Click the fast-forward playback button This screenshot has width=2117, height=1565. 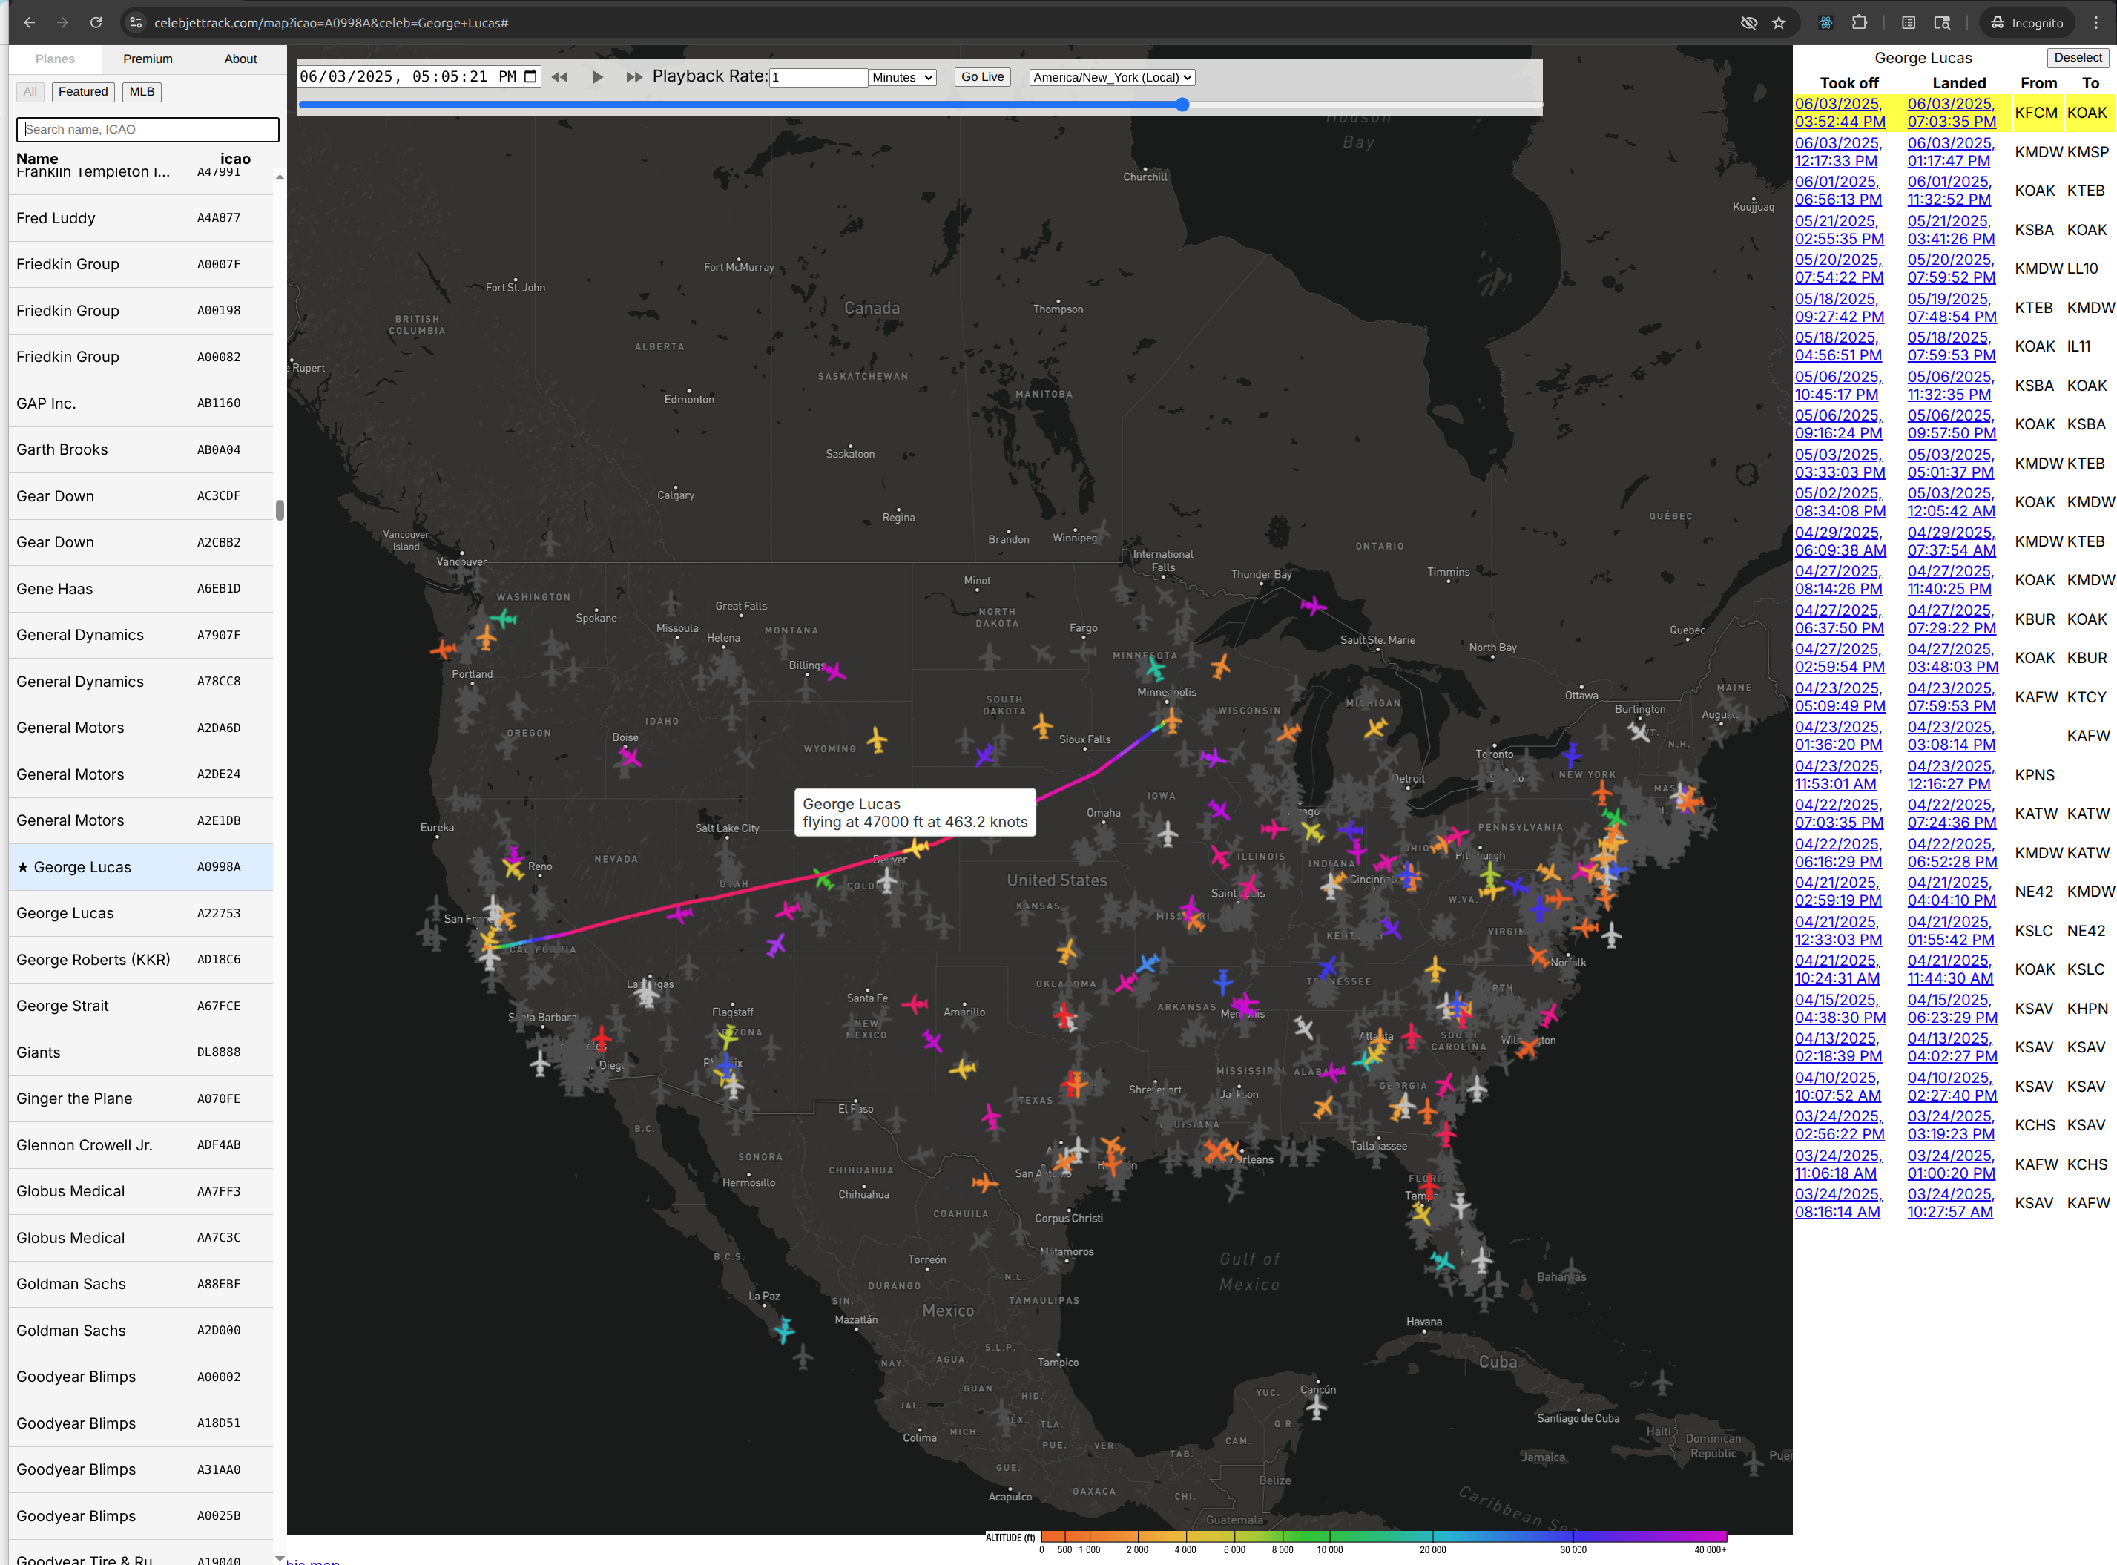click(633, 78)
